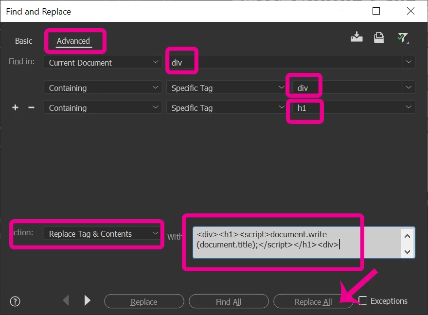Maximize the Find and Replace window

[x=376, y=11]
